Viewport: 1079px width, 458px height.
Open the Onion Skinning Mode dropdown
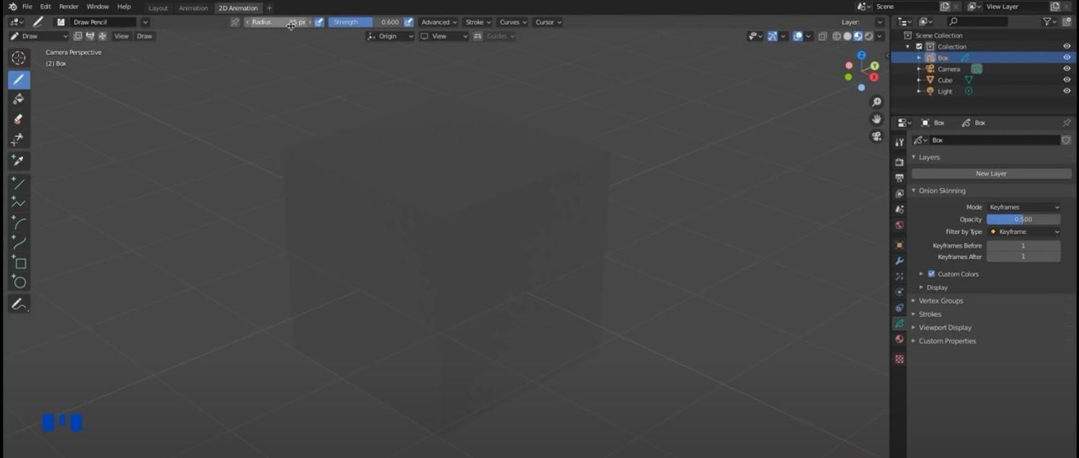click(1023, 207)
